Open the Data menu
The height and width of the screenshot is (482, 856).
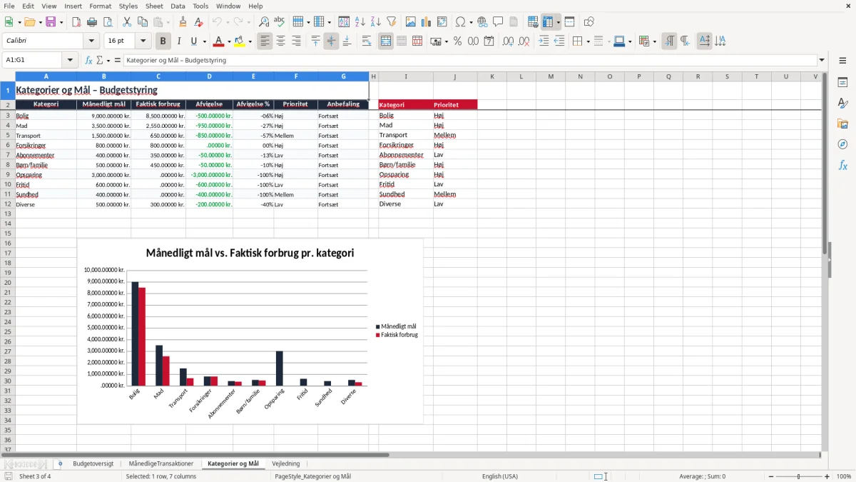178,6
